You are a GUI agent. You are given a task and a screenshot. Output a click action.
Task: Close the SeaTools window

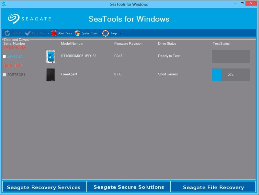(x=251, y=3)
